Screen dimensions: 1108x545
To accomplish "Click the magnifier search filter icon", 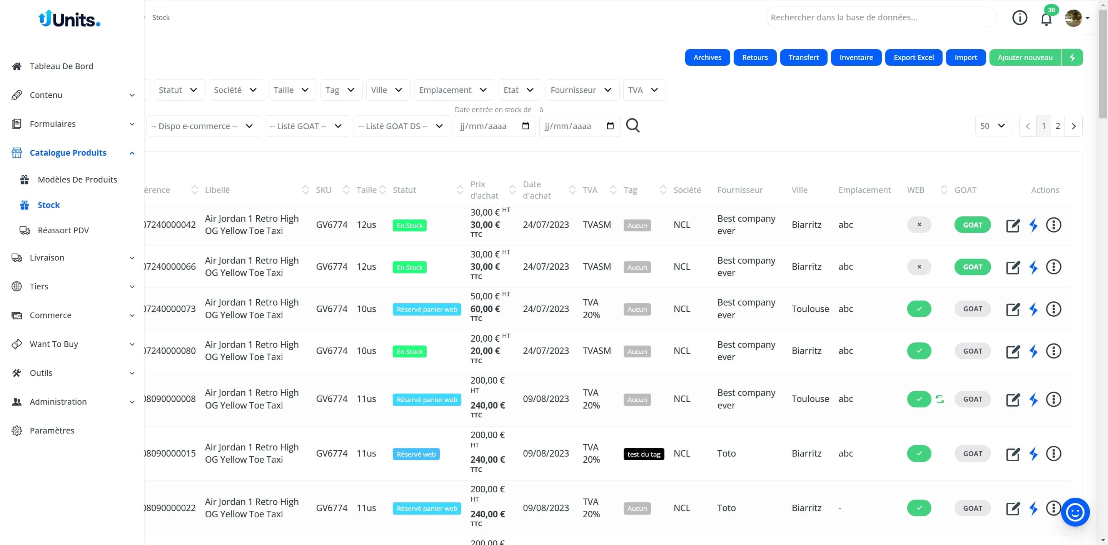I will tap(633, 126).
